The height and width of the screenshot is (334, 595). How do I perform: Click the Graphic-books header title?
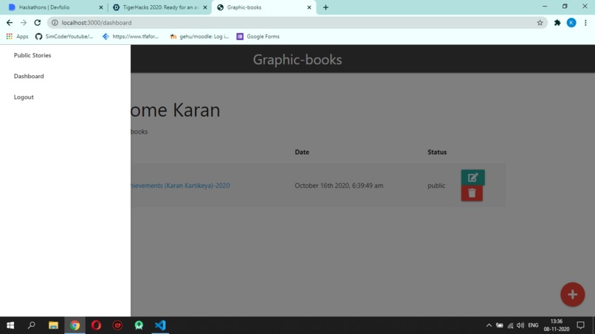297,60
